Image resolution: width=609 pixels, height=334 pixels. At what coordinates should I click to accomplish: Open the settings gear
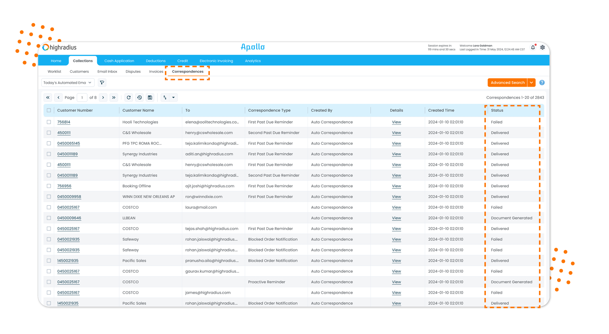click(543, 47)
